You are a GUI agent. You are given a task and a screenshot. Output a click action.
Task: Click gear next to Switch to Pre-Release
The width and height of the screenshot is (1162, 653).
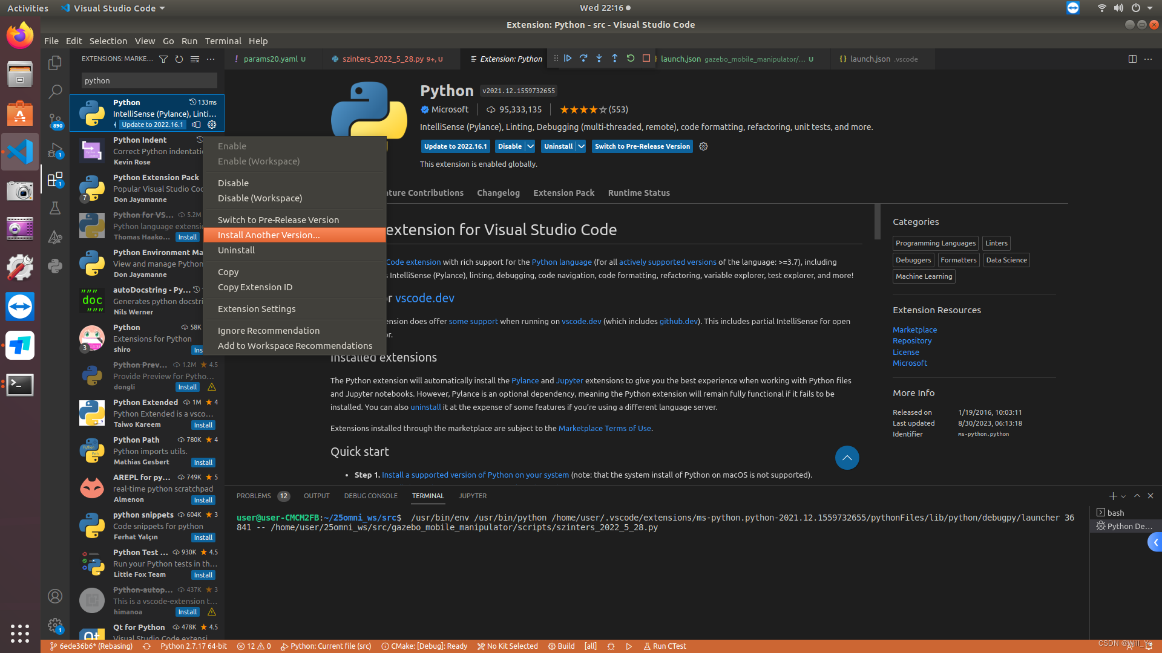point(703,146)
